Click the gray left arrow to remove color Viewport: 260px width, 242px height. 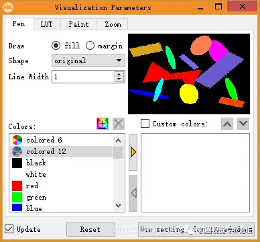click(x=133, y=193)
